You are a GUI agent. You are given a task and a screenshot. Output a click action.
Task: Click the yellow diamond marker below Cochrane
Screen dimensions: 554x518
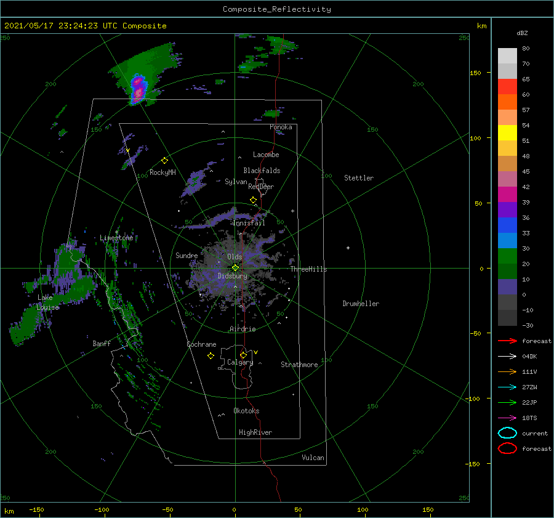tap(211, 356)
